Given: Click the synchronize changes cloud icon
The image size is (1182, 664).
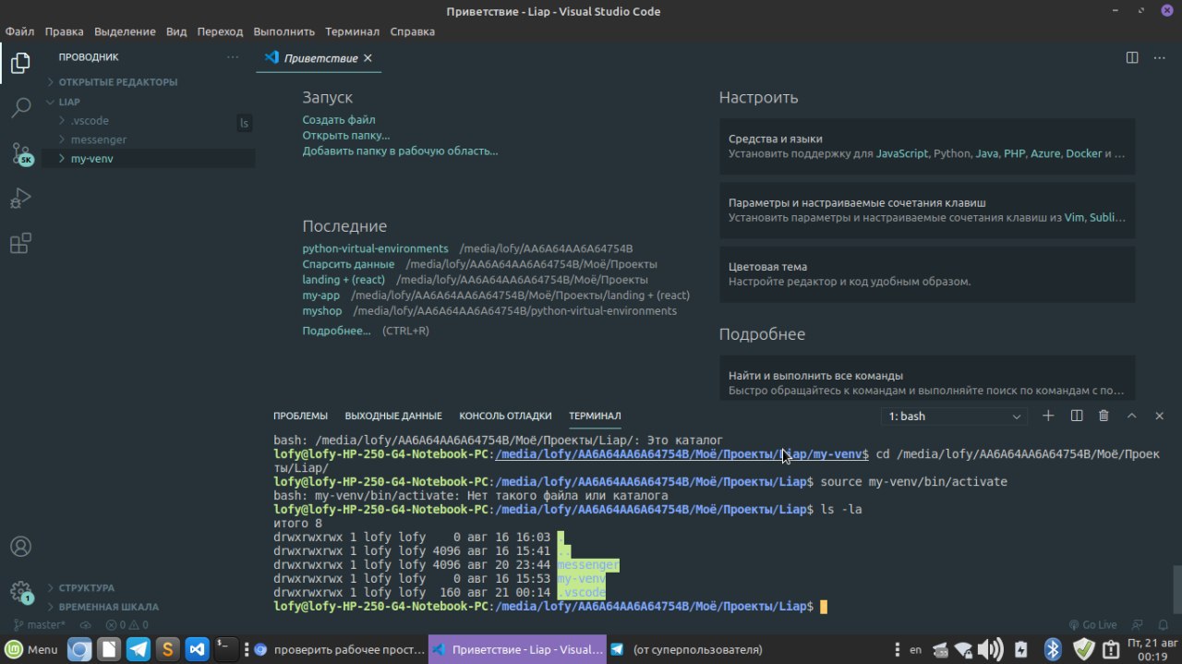Looking at the screenshot, I should [x=86, y=625].
